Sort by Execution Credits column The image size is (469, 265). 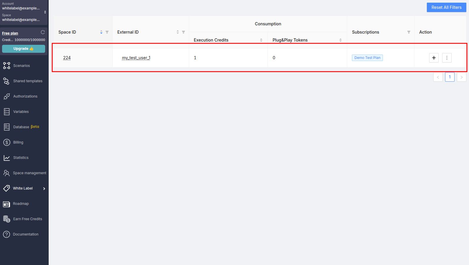pyautogui.click(x=261, y=40)
